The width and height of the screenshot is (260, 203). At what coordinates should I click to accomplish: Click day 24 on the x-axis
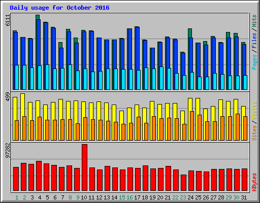190,197
